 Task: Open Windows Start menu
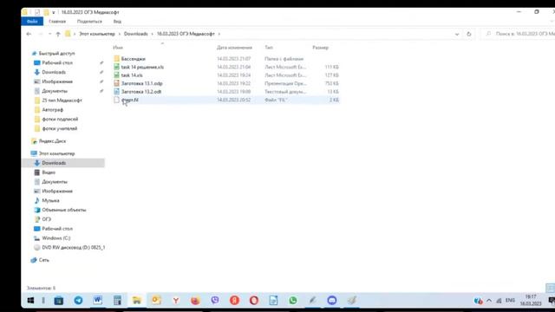click(30, 301)
